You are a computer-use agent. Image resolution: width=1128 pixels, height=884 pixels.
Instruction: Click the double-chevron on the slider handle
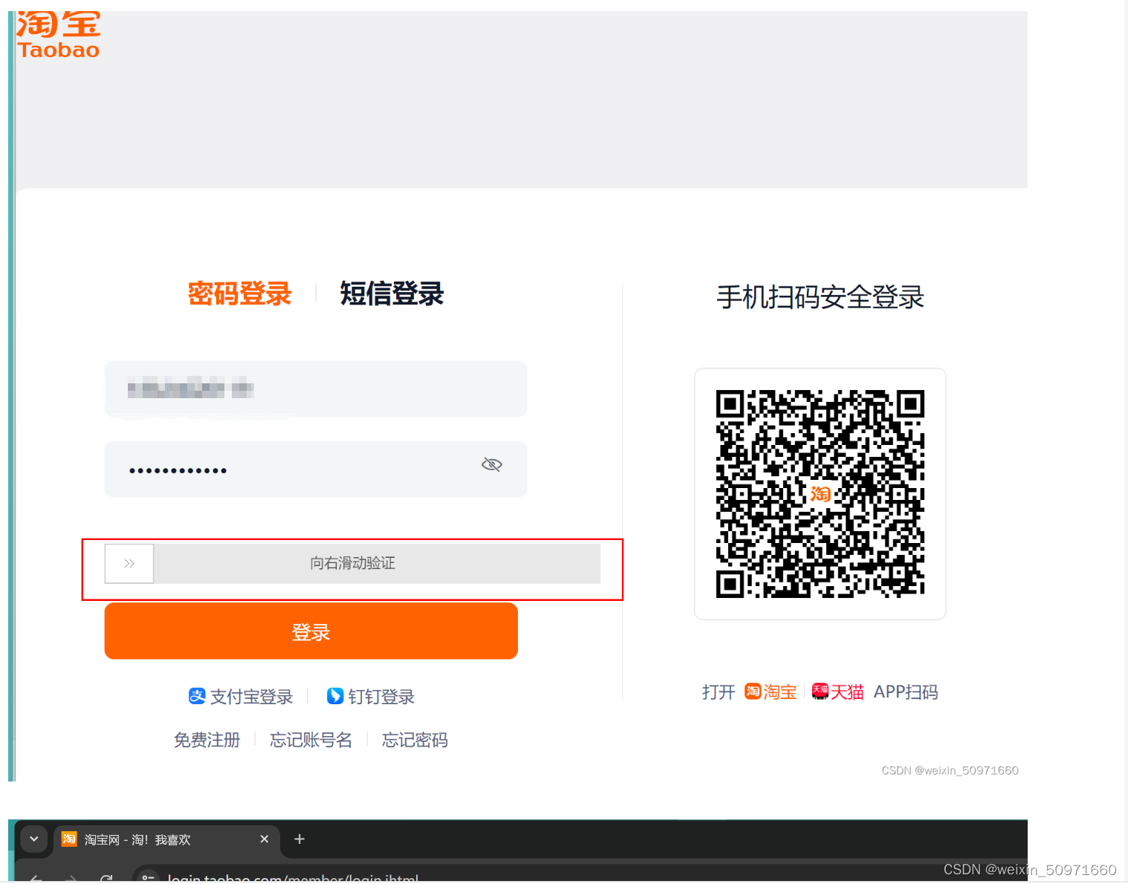click(129, 563)
